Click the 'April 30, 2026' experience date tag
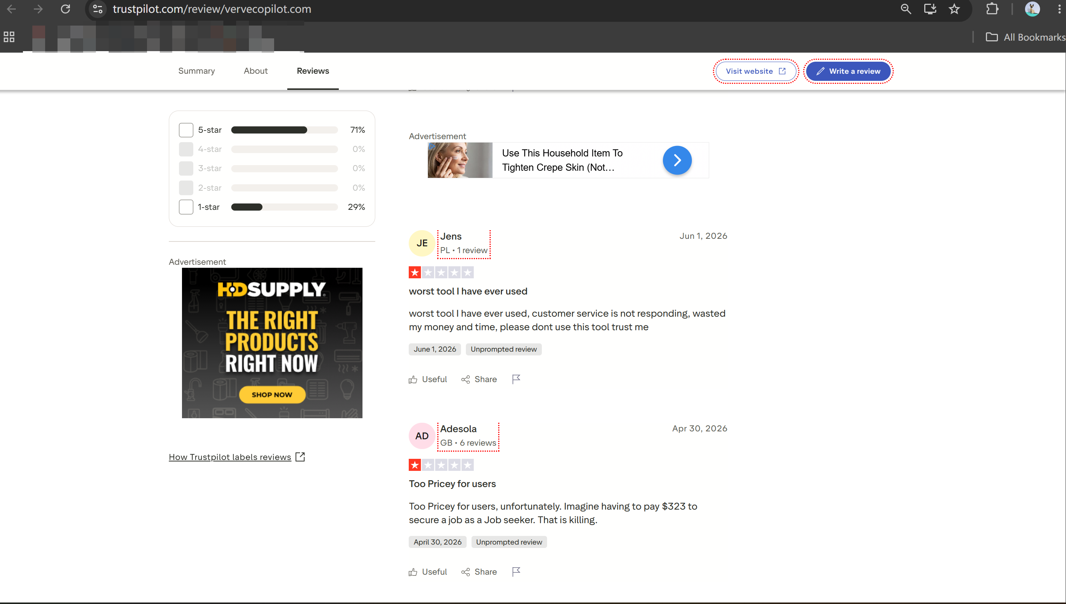This screenshot has width=1066, height=604. click(x=437, y=542)
